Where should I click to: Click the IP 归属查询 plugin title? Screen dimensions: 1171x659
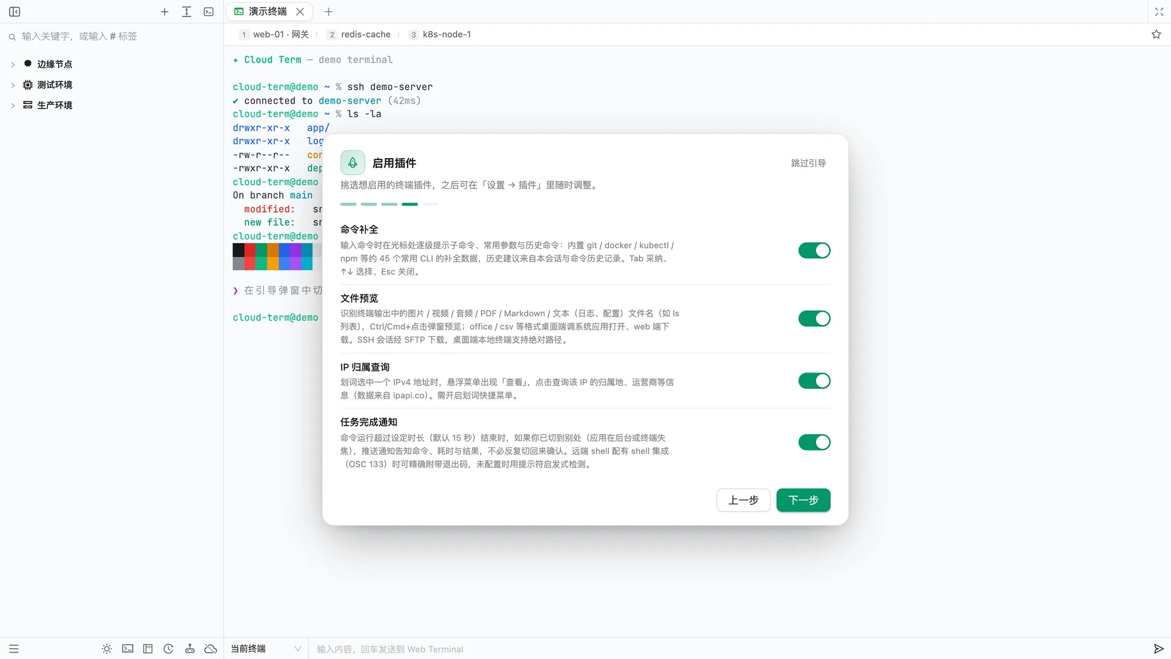[365, 367]
